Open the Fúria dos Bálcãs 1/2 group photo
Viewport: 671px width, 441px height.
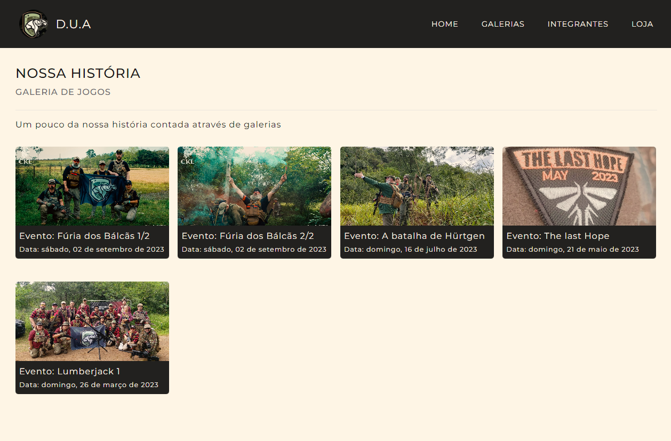click(x=92, y=186)
